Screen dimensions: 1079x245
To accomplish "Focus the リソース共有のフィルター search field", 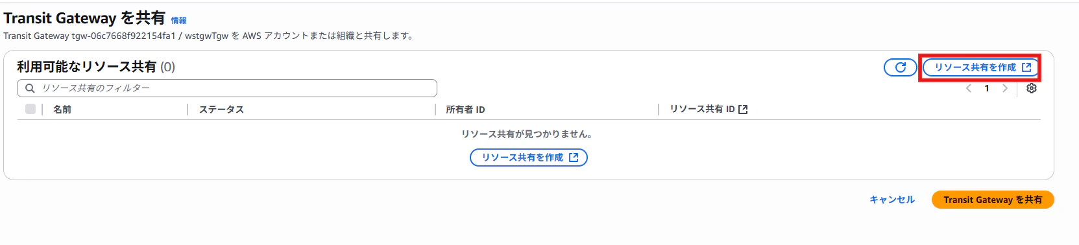I will pos(227,88).
